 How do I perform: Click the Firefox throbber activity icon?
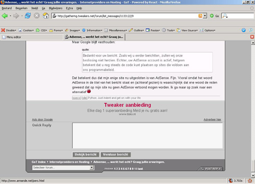click(252, 8)
